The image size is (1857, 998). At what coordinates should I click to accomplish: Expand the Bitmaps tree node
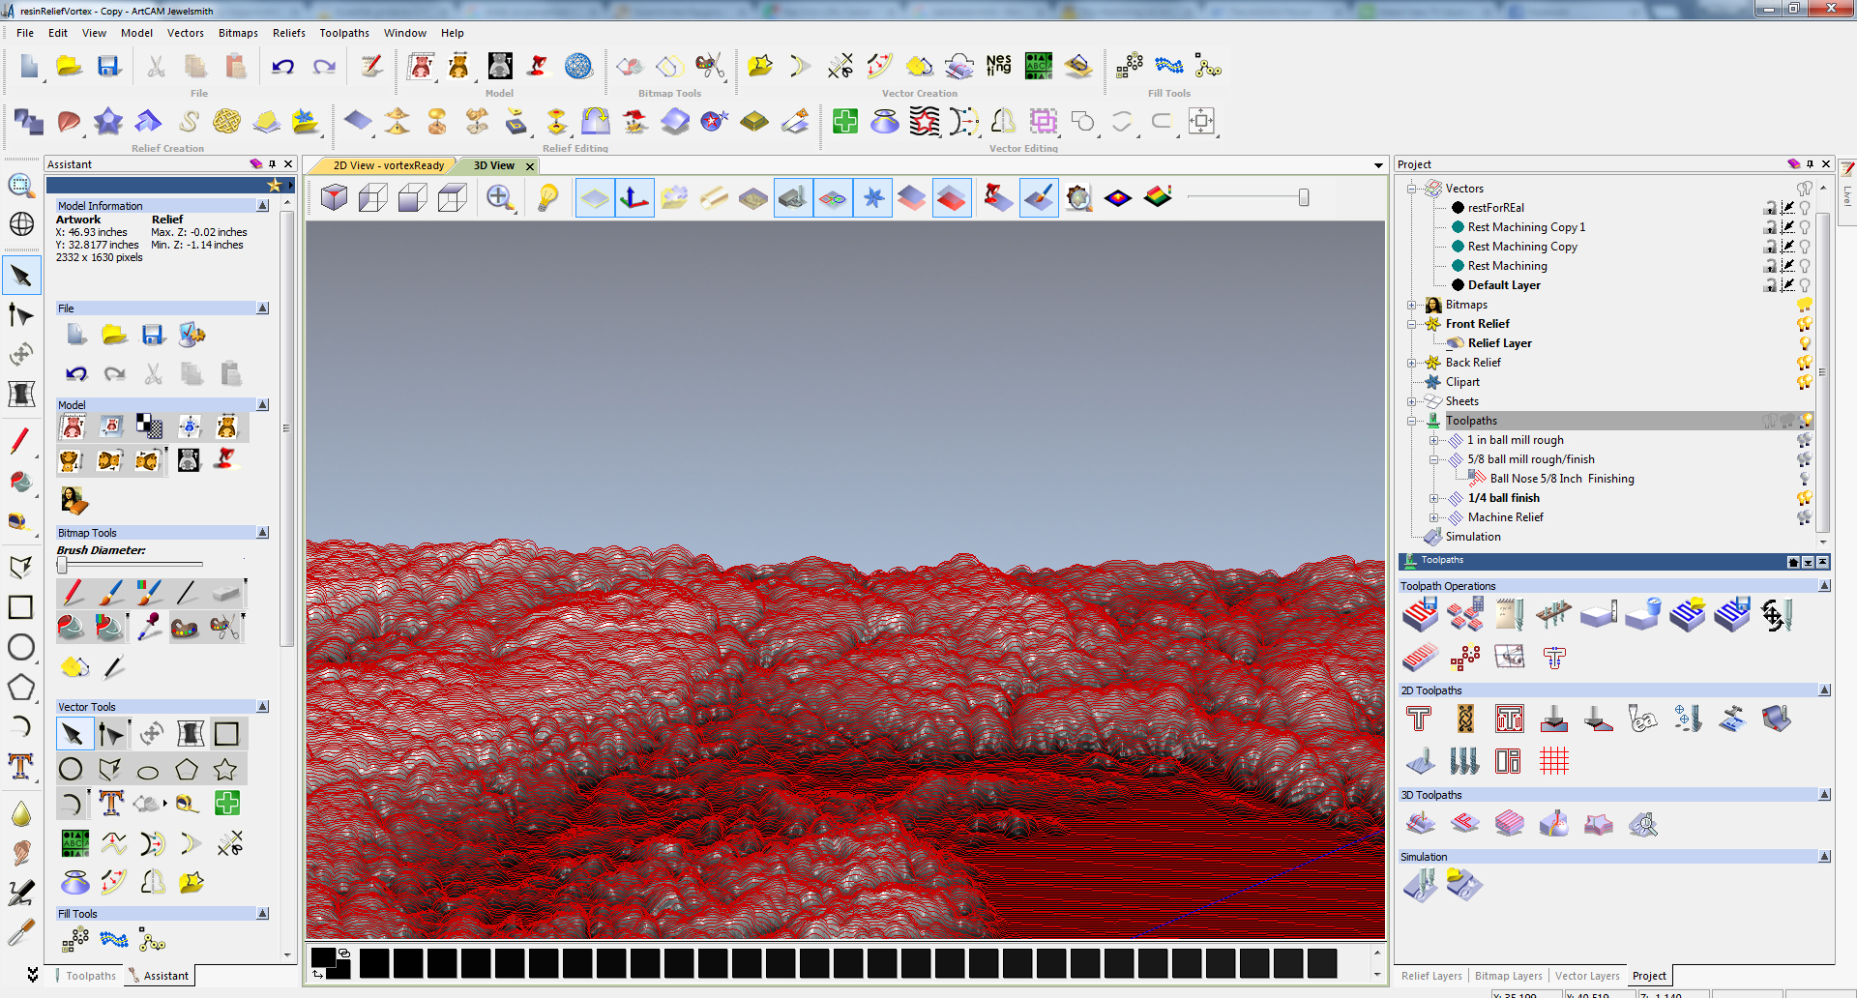pyautogui.click(x=1411, y=305)
